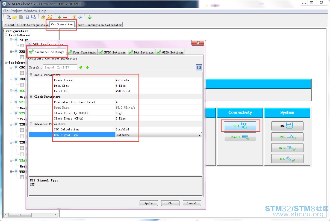
Task: Open the SPI1 connectivity button
Action: pyautogui.click(x=240, y=126)
